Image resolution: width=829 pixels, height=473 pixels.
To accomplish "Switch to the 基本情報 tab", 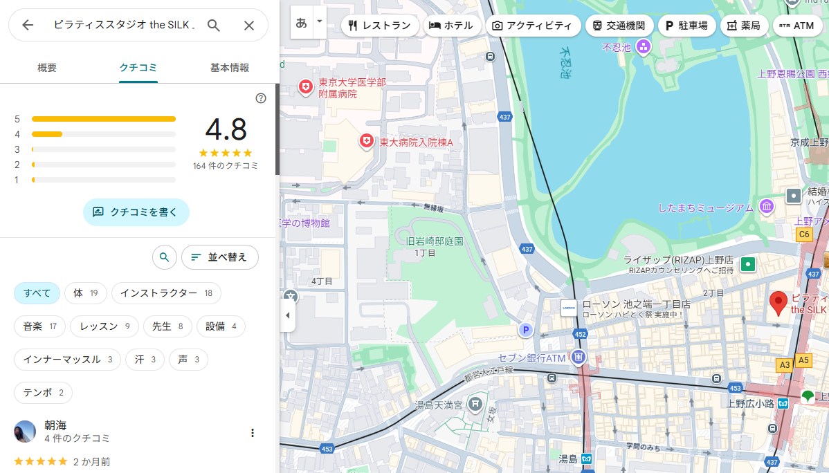I will [230, 68].
